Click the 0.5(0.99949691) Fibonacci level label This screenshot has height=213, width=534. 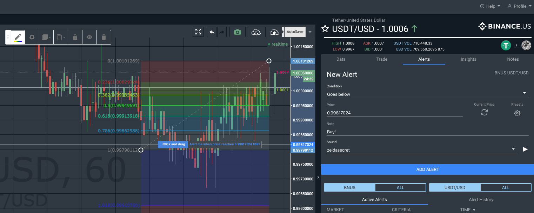tap(121, 105)
